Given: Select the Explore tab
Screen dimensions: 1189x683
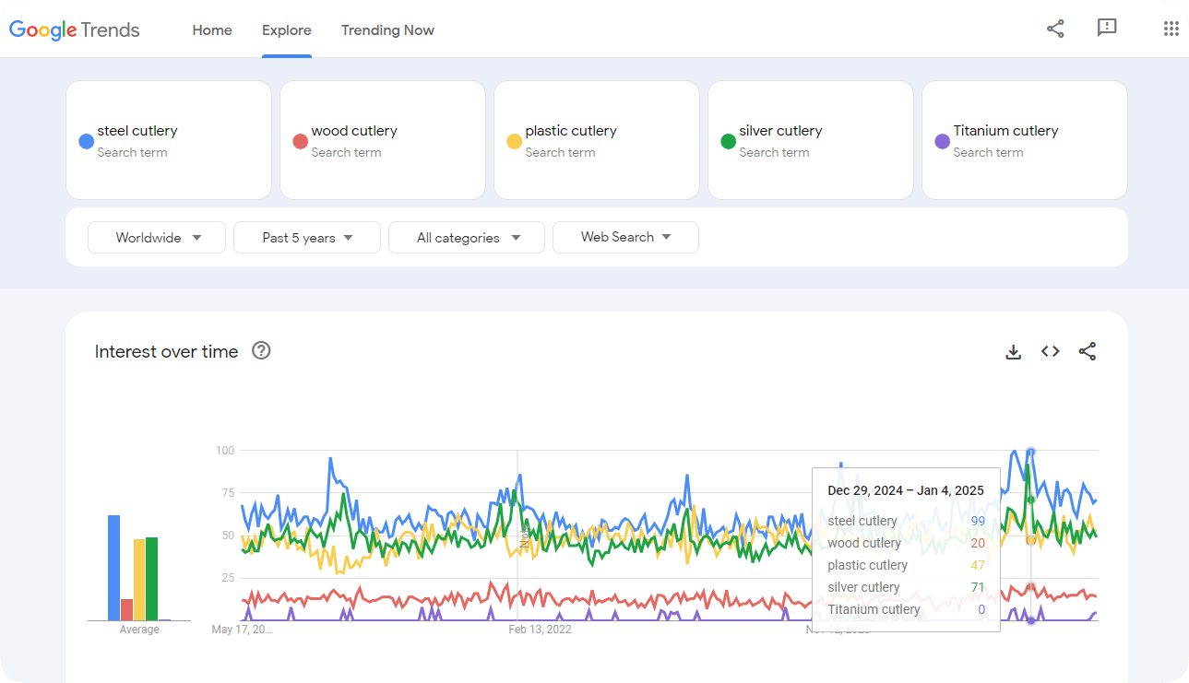Looking at the screenshot, I should (x=286, y=30).
